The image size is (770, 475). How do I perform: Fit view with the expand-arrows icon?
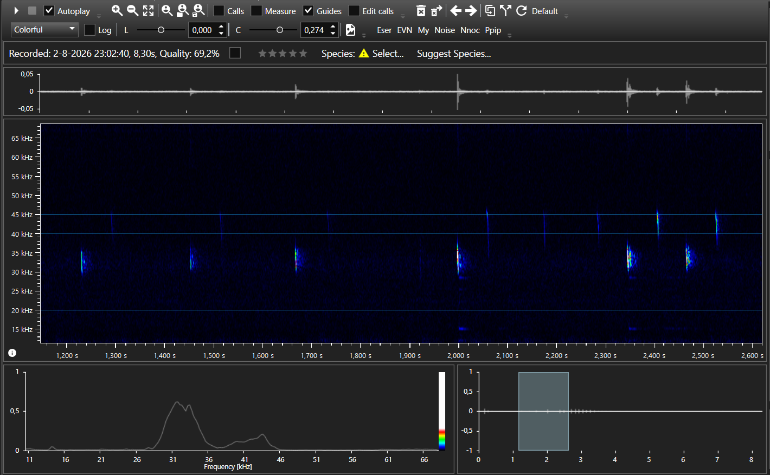point(148,10)
